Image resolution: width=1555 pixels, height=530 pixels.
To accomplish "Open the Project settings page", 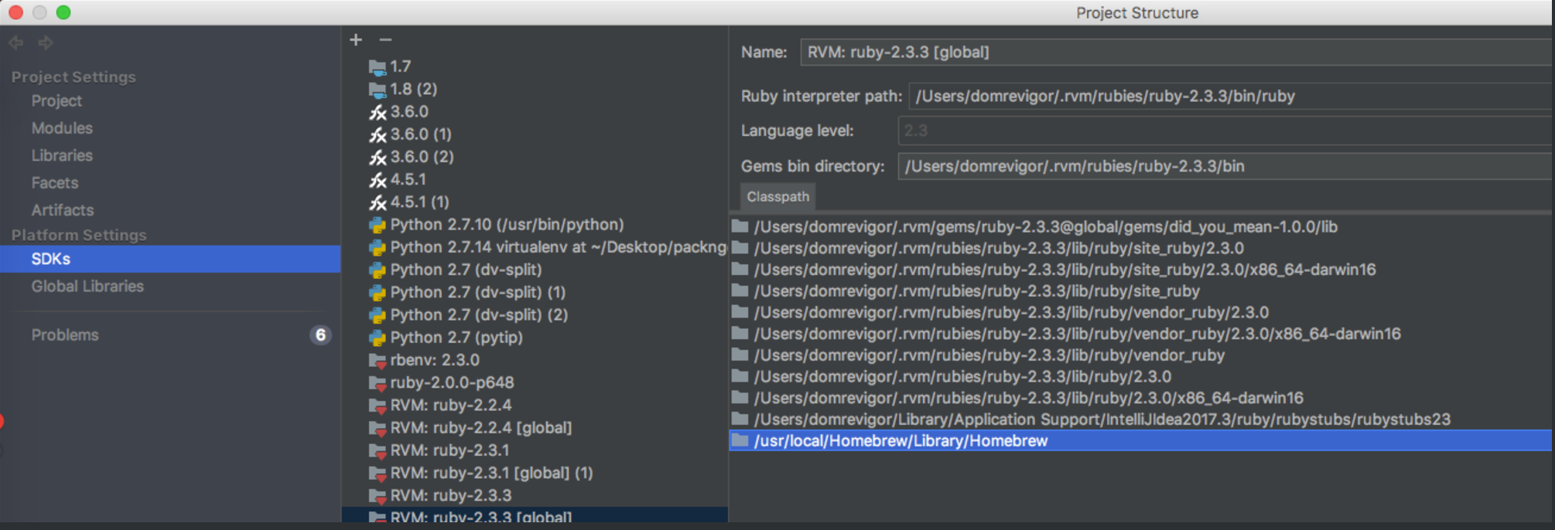I will pos(56,100).
